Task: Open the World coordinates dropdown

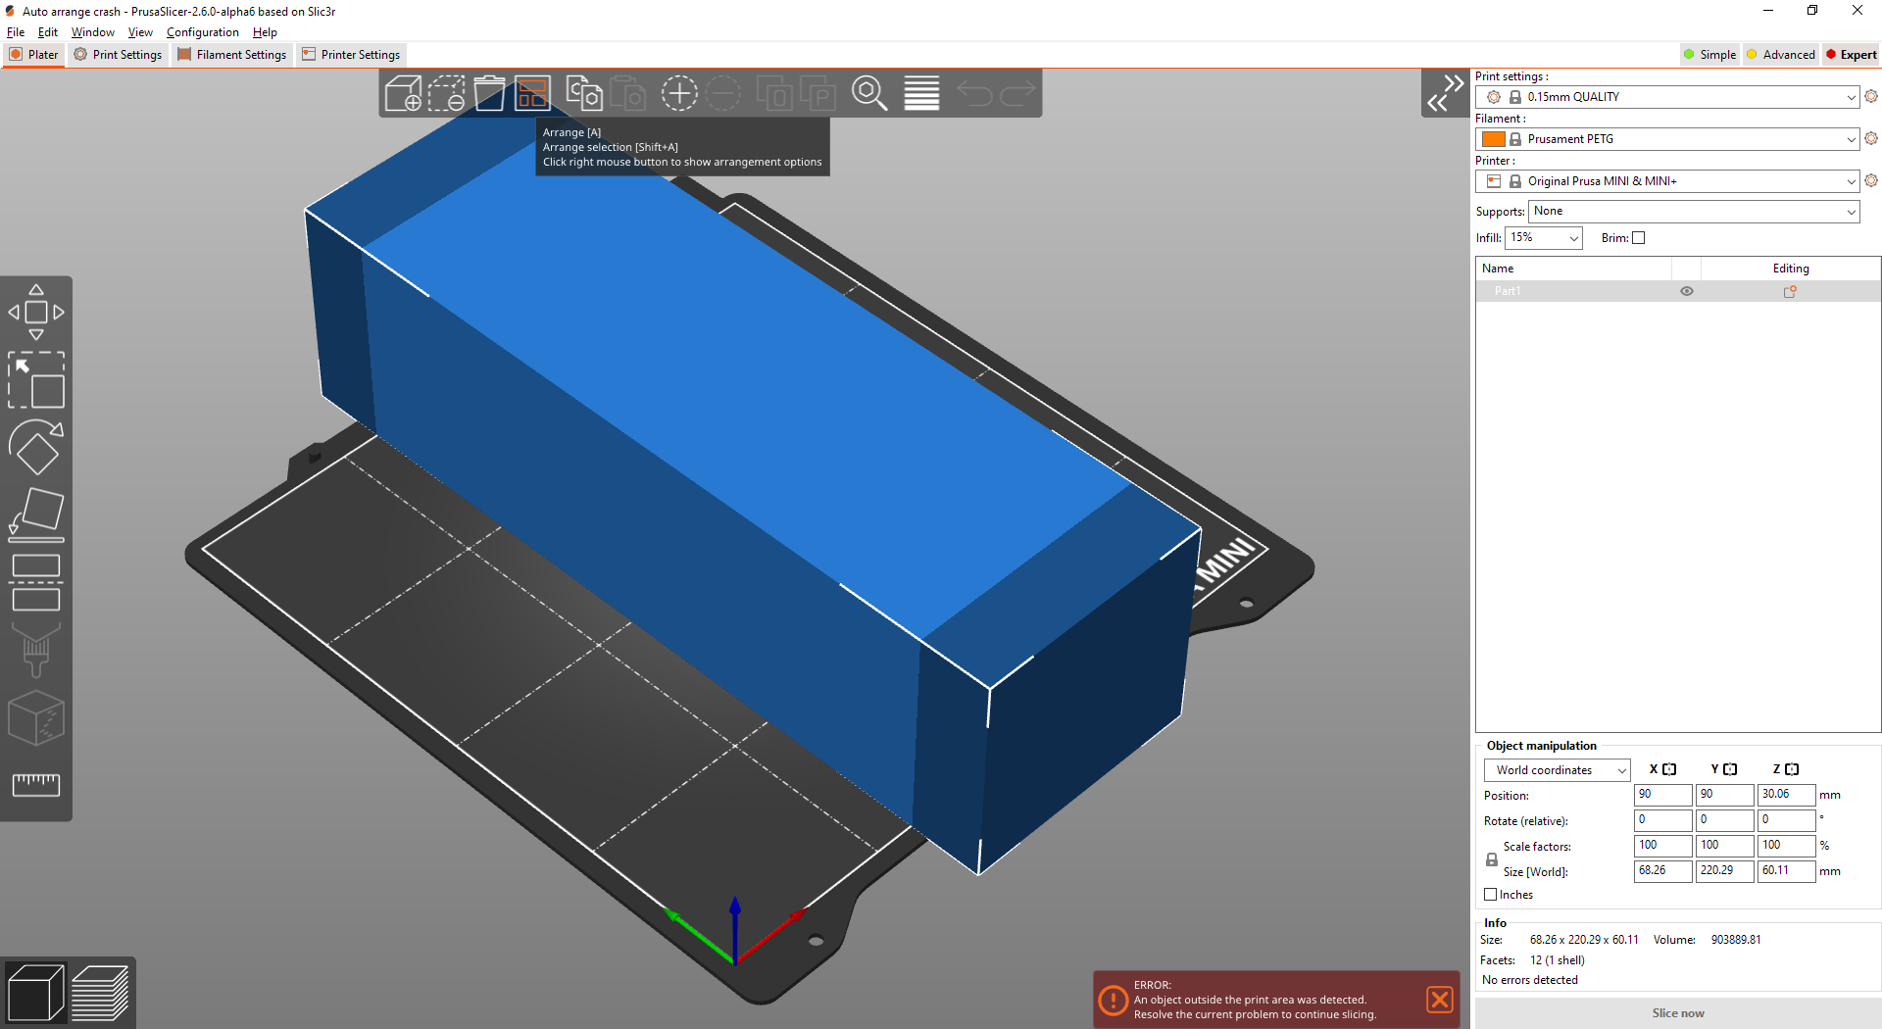Action: [x=1557, y=770]
